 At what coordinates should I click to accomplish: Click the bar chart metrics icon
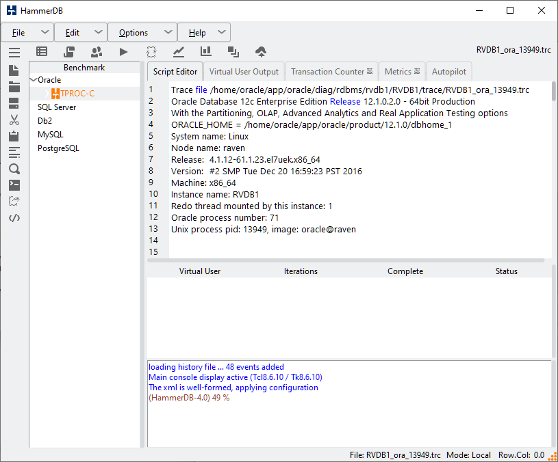[x=205, y=51]
